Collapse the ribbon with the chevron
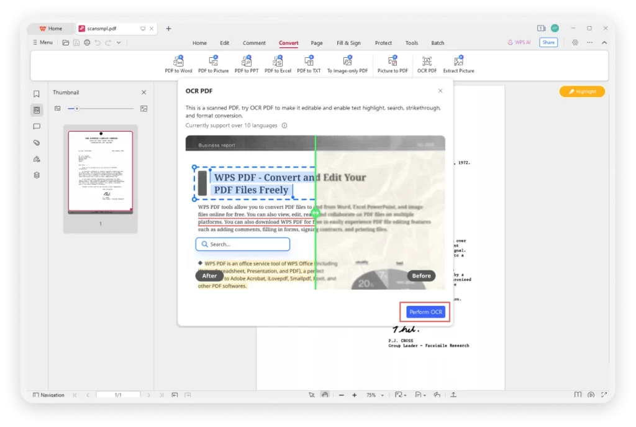This screenshot has width=636, height=427. coord(604,43)
